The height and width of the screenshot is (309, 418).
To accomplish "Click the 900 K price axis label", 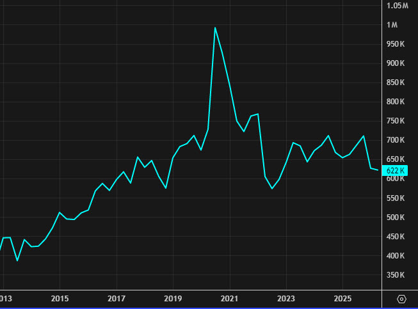I will 396,63.
